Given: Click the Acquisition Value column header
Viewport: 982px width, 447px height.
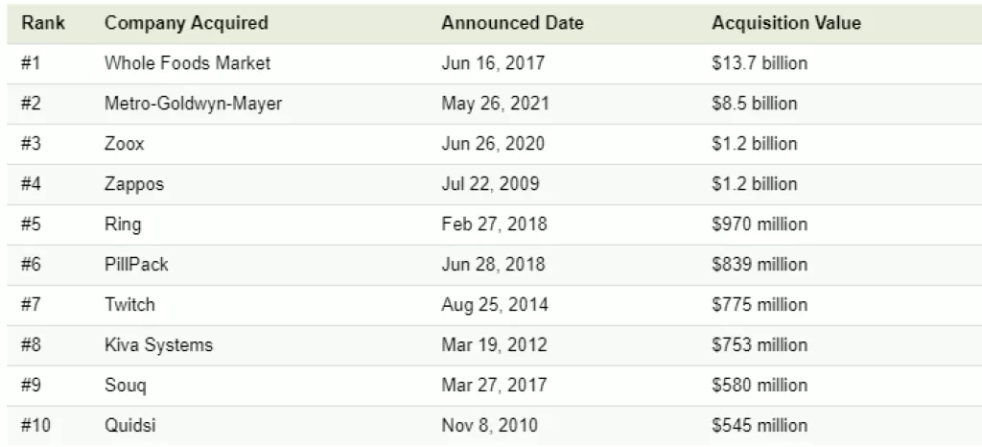Looking at the screenshot, I should point(786,23).
